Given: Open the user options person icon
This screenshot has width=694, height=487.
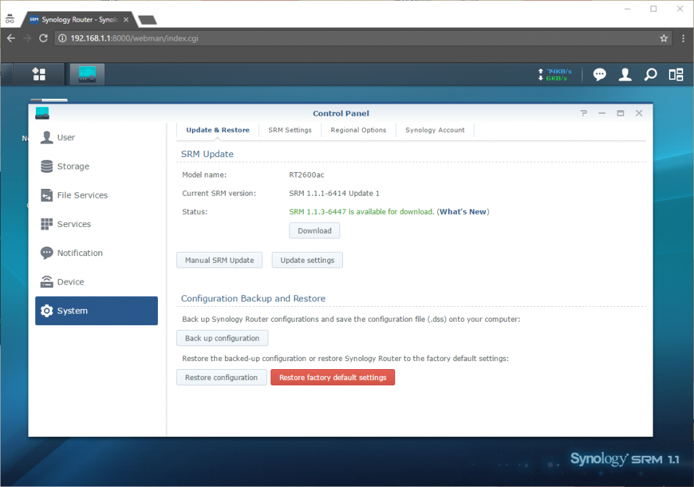Looking at the screenshot, I should [625, 75].
